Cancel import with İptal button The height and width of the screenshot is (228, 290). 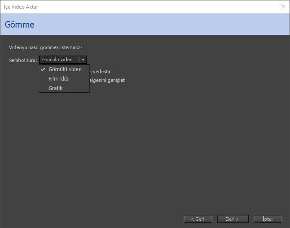tap(268, 219)
